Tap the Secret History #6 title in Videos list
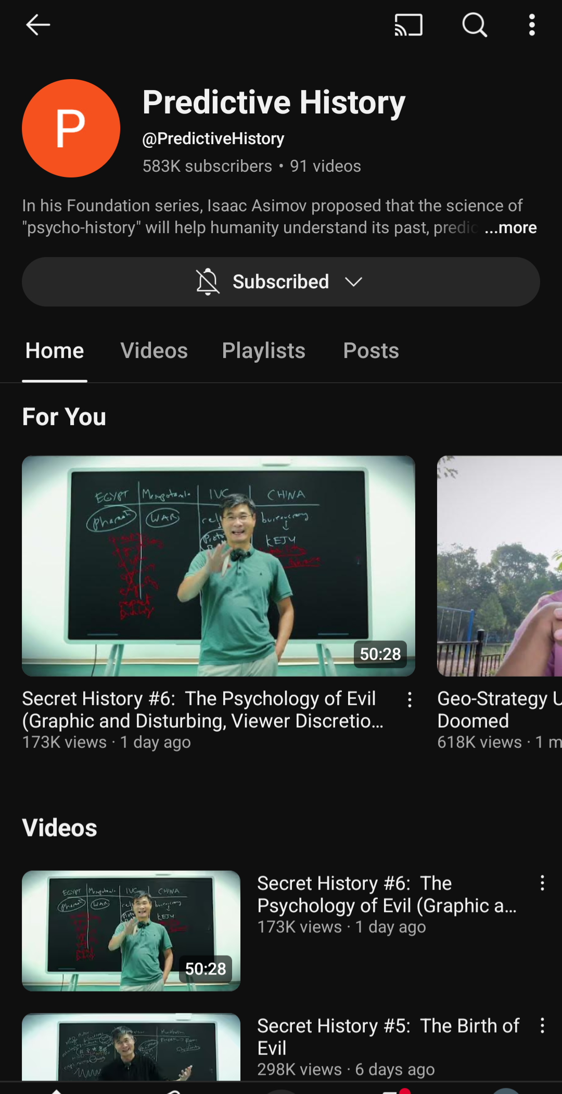The height and width of the screenshot is (1094, 562). click(x=387, y=894)
